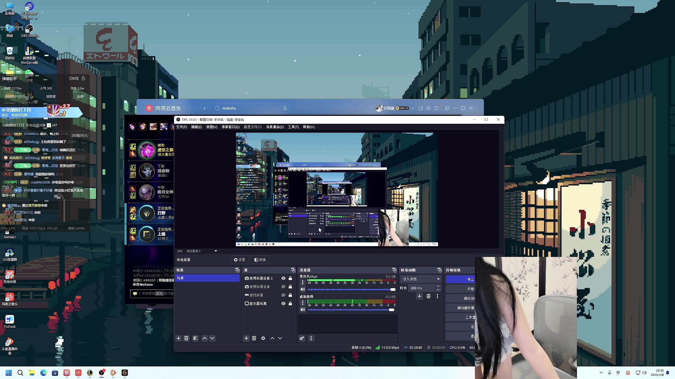Show hidden 视频采集设备 source with eye

[283, 287]
